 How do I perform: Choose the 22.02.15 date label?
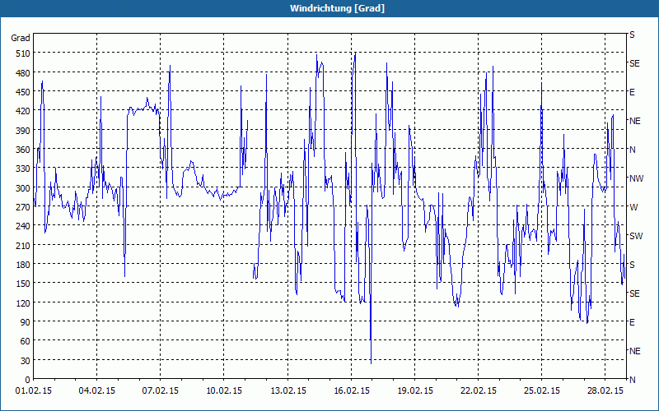click(x=479, y=391)
